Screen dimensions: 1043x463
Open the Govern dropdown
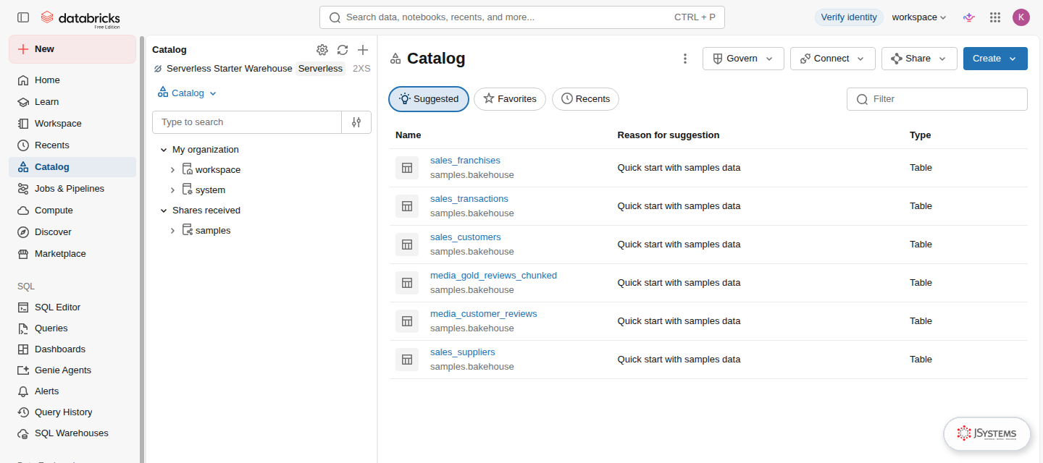(x=743, y=59)
